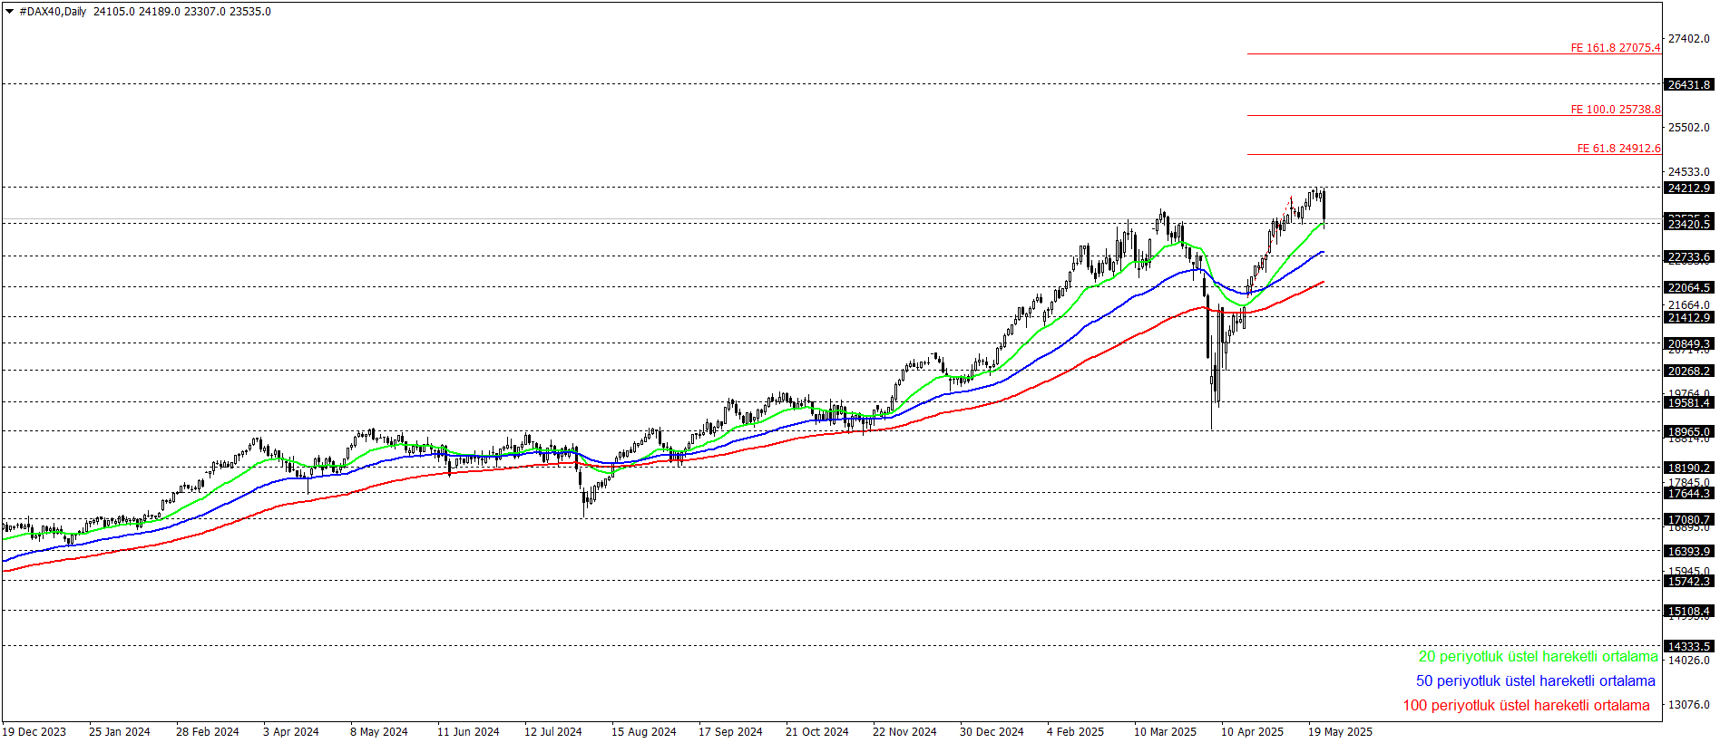Select the FE 161.8 27075.4 Fibonacci label
The width and height of the screenshot is (1720, 743).
pyautogui.click(x=1615, y=48)
